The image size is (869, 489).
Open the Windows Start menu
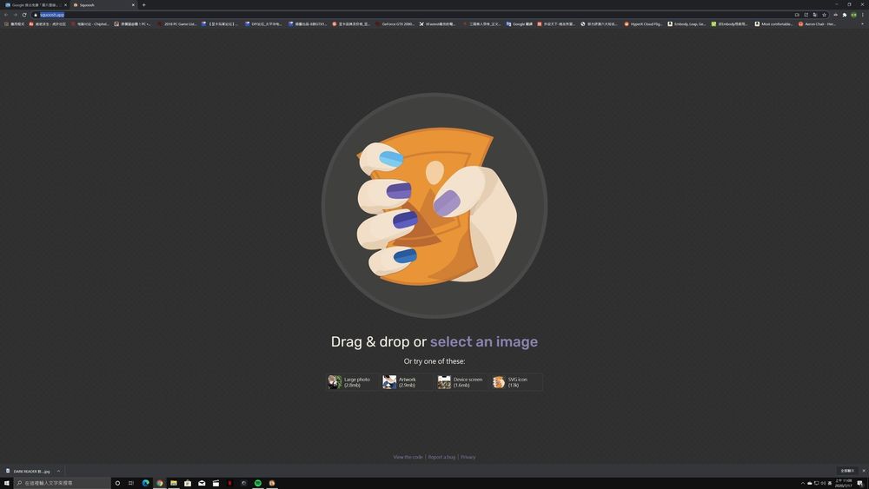tap(7, 483)
